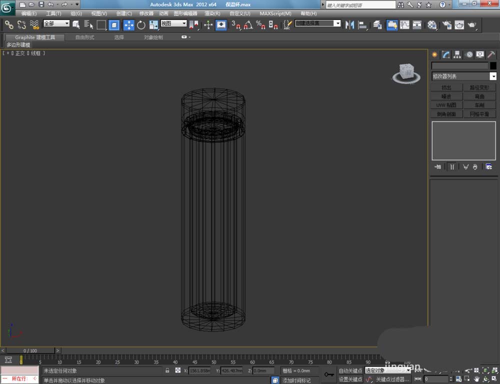Apply the 挤出 modifier button
The width and height of the screenshot is (500, 384).
(446, 87)
